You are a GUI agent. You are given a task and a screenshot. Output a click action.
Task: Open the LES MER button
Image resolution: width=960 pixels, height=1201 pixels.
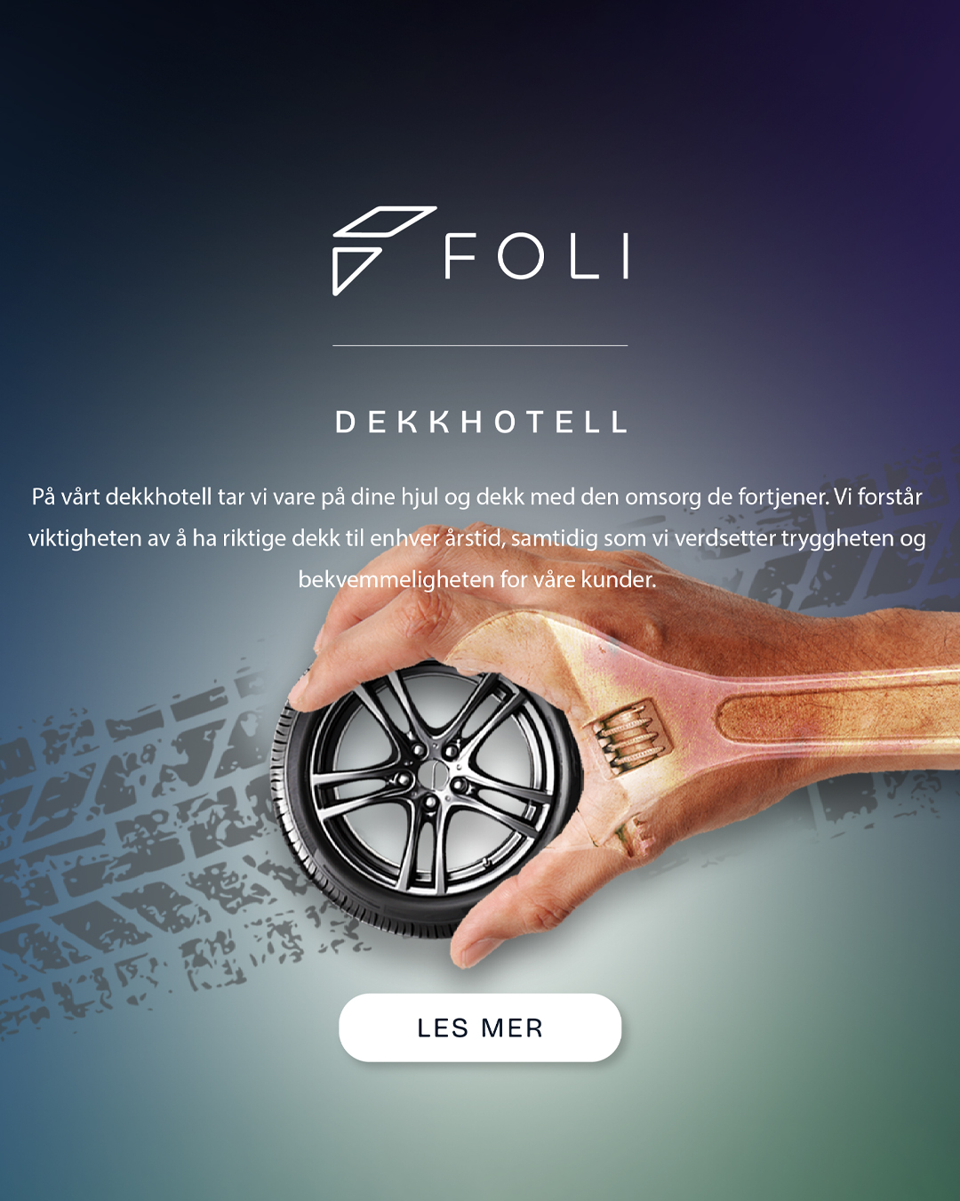coord(480,1028)
